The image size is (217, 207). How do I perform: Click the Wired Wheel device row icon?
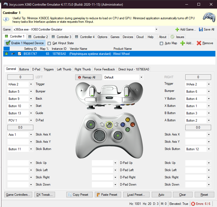(13, 54)
